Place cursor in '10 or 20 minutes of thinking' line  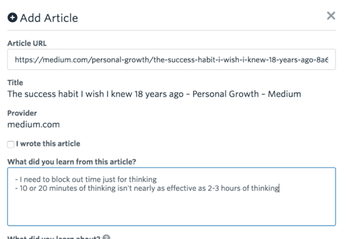147,189
